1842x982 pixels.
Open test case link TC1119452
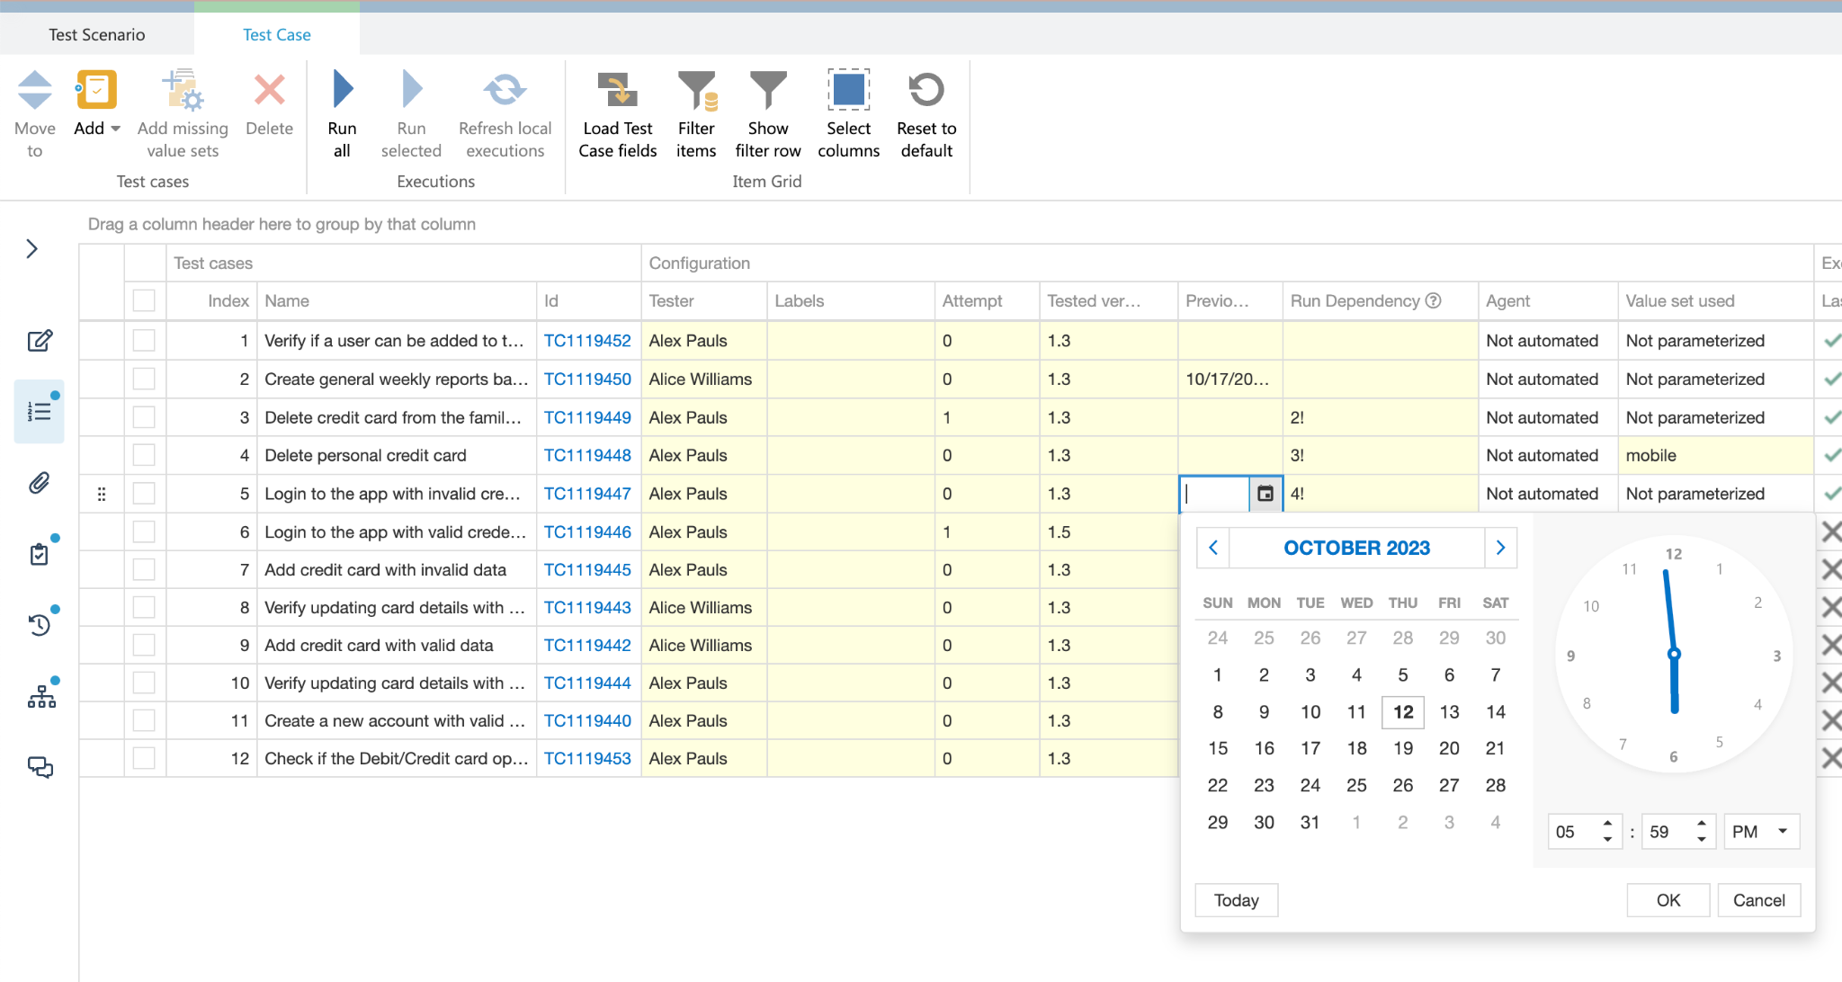(x=587, y=341)
